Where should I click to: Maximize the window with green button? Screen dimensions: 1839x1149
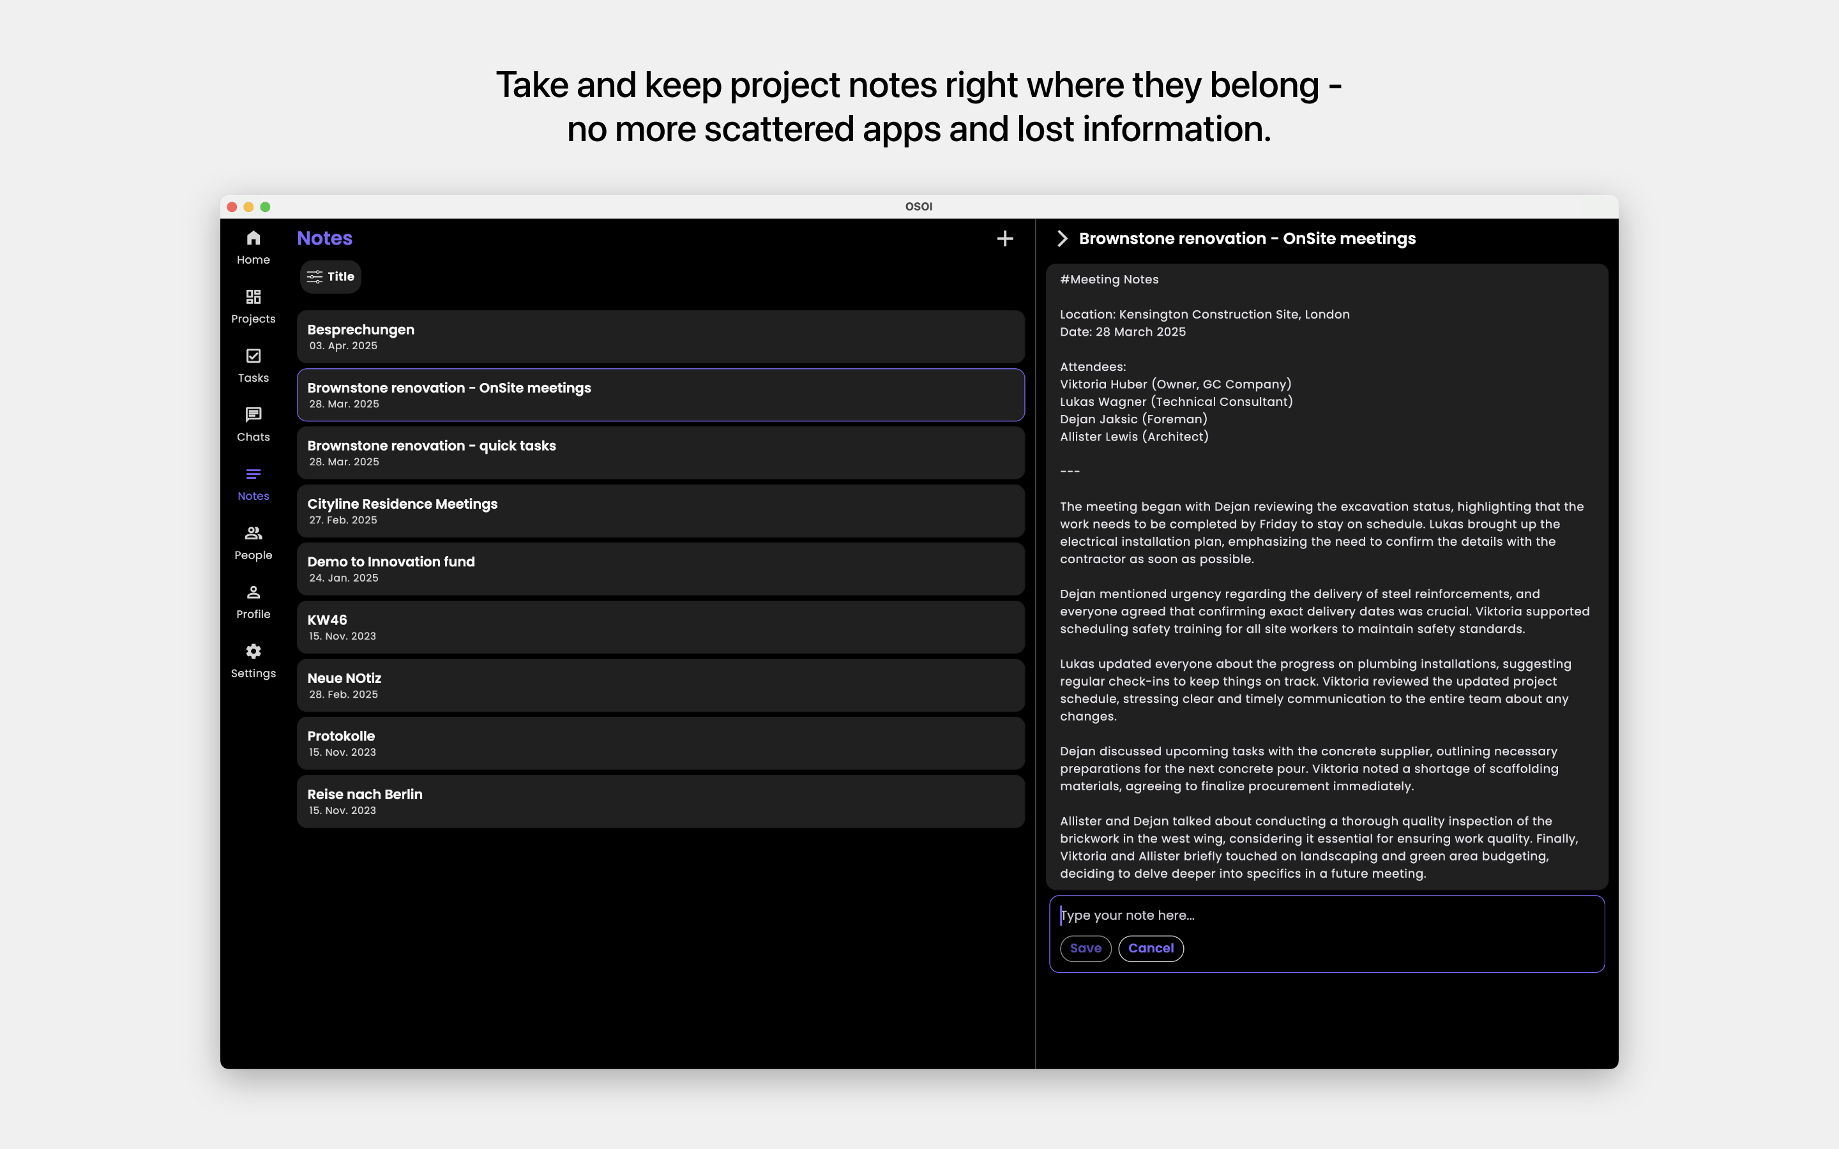click(x=265, y=207)
